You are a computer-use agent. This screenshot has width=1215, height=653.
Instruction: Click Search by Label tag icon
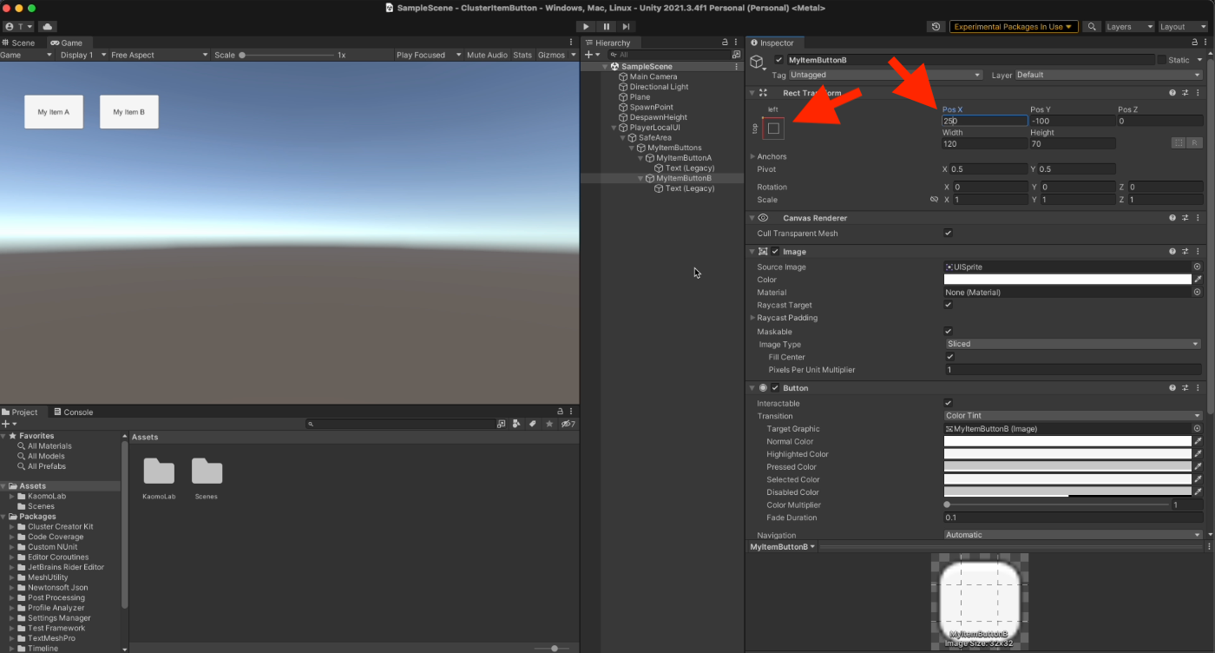click(x=533, y=424)
